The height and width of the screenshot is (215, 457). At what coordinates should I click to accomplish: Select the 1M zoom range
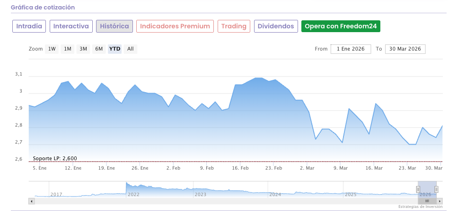pyautogui.click(x=68, y=49)
